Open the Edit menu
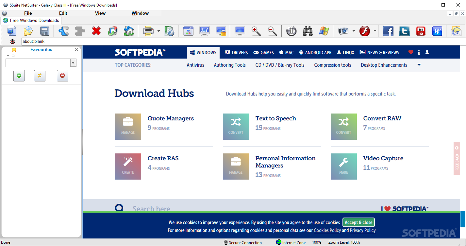 pyautogui.click(x=63, y=13)
